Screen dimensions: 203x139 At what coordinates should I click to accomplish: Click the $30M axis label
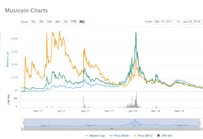pyautogui.click(x=14, y=64)
